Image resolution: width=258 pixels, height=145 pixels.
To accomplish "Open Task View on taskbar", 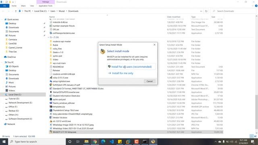I will click(x=78, y=141).
